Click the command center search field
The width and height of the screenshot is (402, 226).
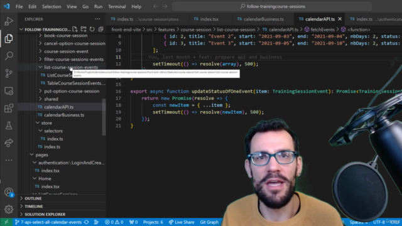pos(272,6)
